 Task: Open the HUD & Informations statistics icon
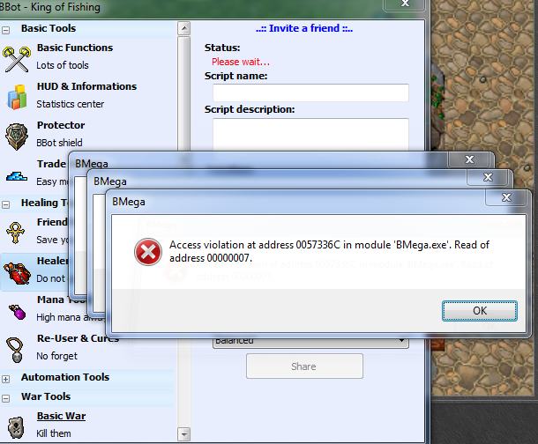(x=18, y=95)
